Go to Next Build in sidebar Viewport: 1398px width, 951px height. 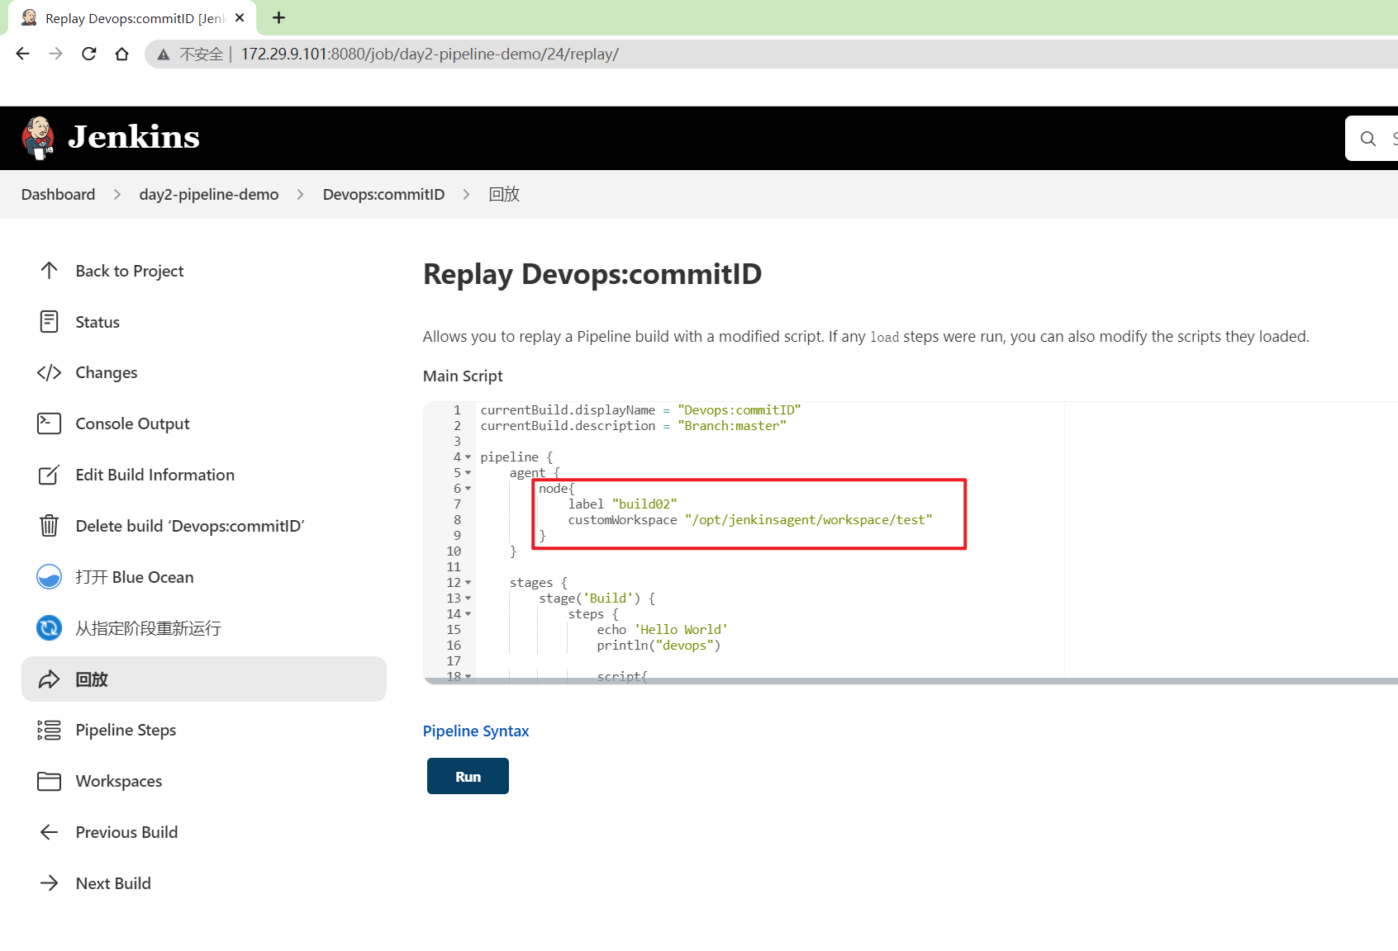[x=204, y=883]
